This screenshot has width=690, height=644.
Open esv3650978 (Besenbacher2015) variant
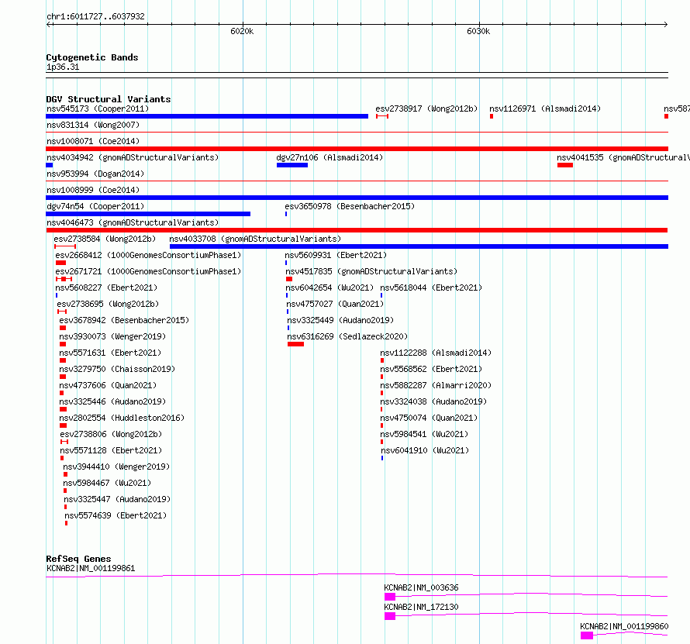(350, 206)
